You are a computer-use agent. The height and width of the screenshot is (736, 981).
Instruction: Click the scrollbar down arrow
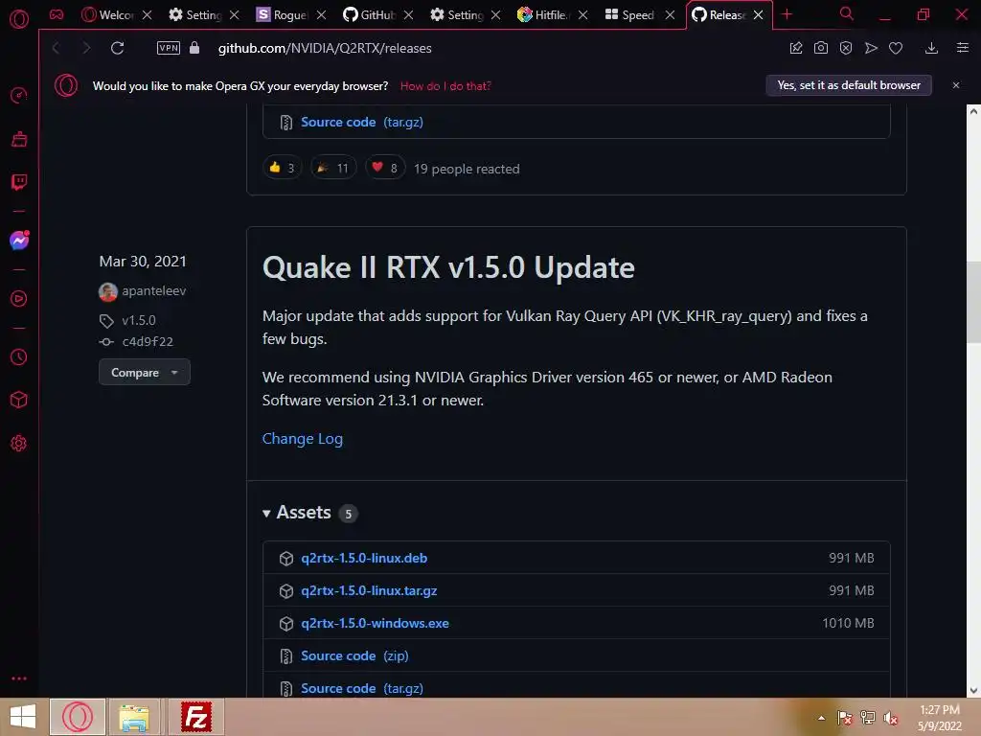[x=973, y=690]
